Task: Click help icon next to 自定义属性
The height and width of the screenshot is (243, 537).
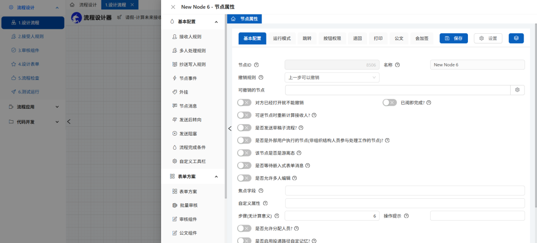Action: [265, 203]
